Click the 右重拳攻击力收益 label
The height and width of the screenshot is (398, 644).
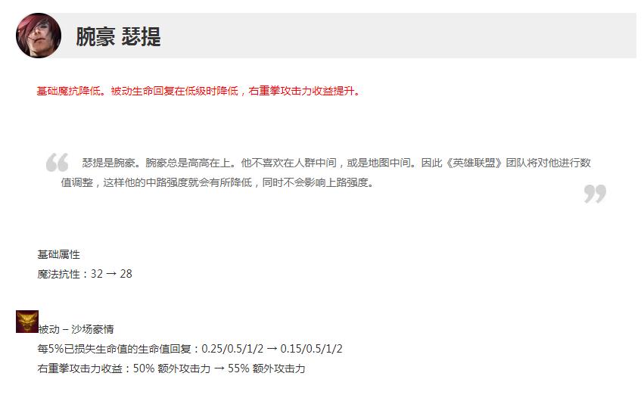(x=79, y=368)
